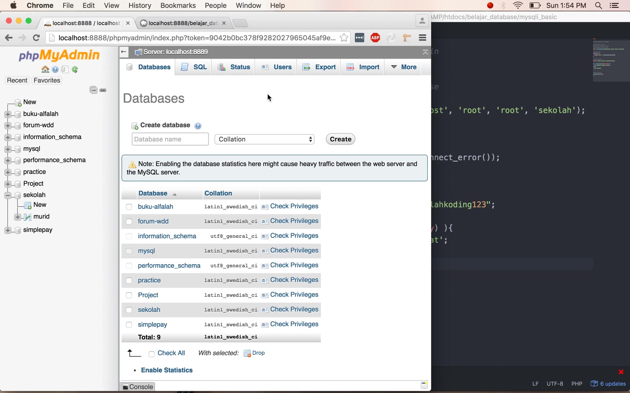Click the green reload navigation icon
The image size is (630, 393).
(x=75, y=70)
